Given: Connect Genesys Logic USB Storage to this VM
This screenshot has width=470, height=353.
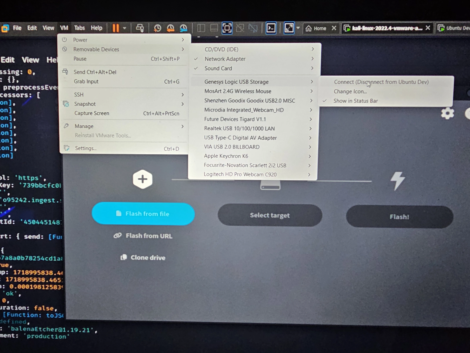Looking at the screenshot, I should click(x=381, y=82).
